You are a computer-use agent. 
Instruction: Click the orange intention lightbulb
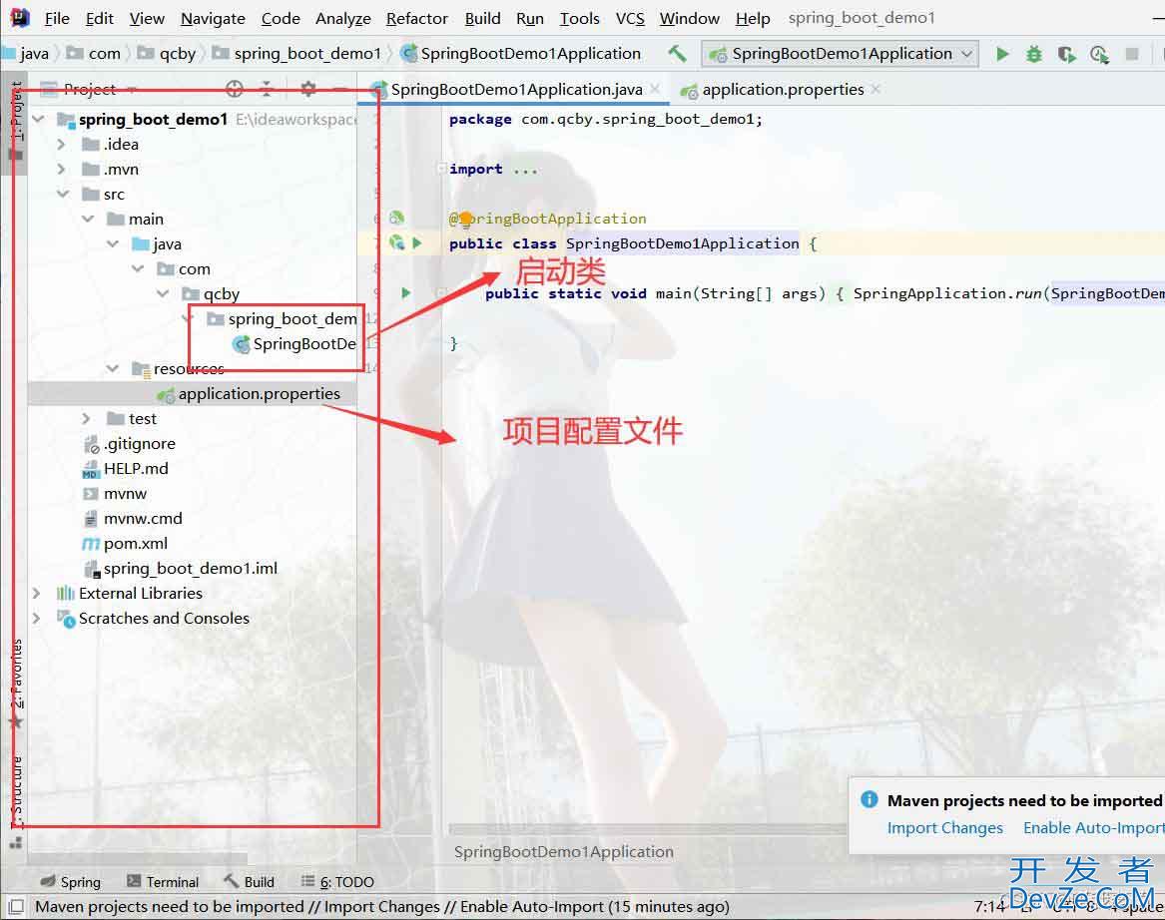pos(466,220)
